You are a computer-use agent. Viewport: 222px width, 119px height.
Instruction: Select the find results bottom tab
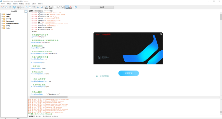tap(55, 117)
